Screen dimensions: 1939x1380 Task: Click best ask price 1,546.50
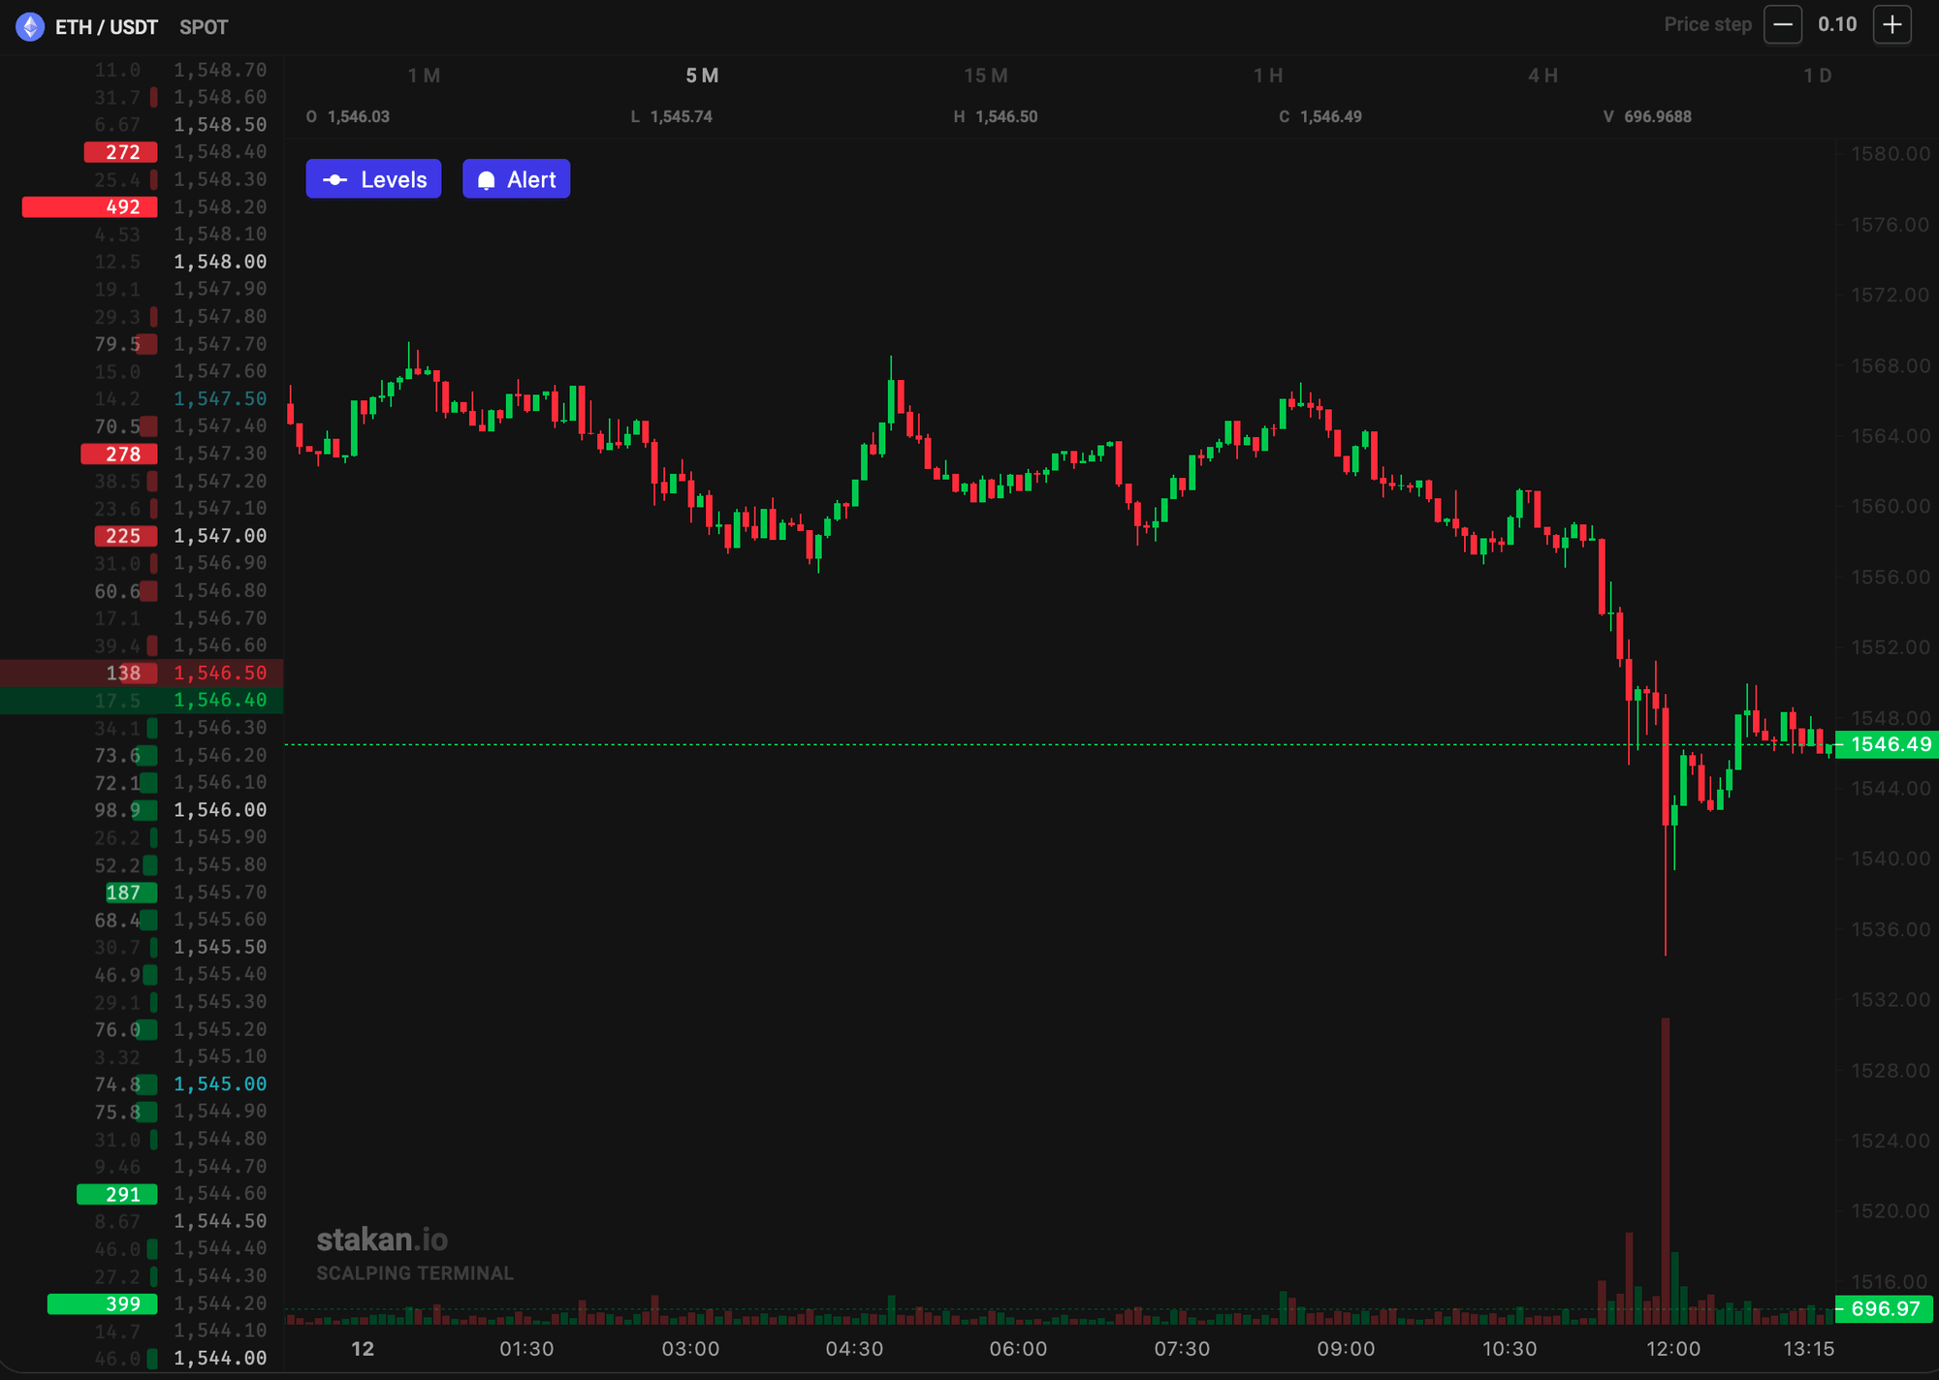point(220,673)
